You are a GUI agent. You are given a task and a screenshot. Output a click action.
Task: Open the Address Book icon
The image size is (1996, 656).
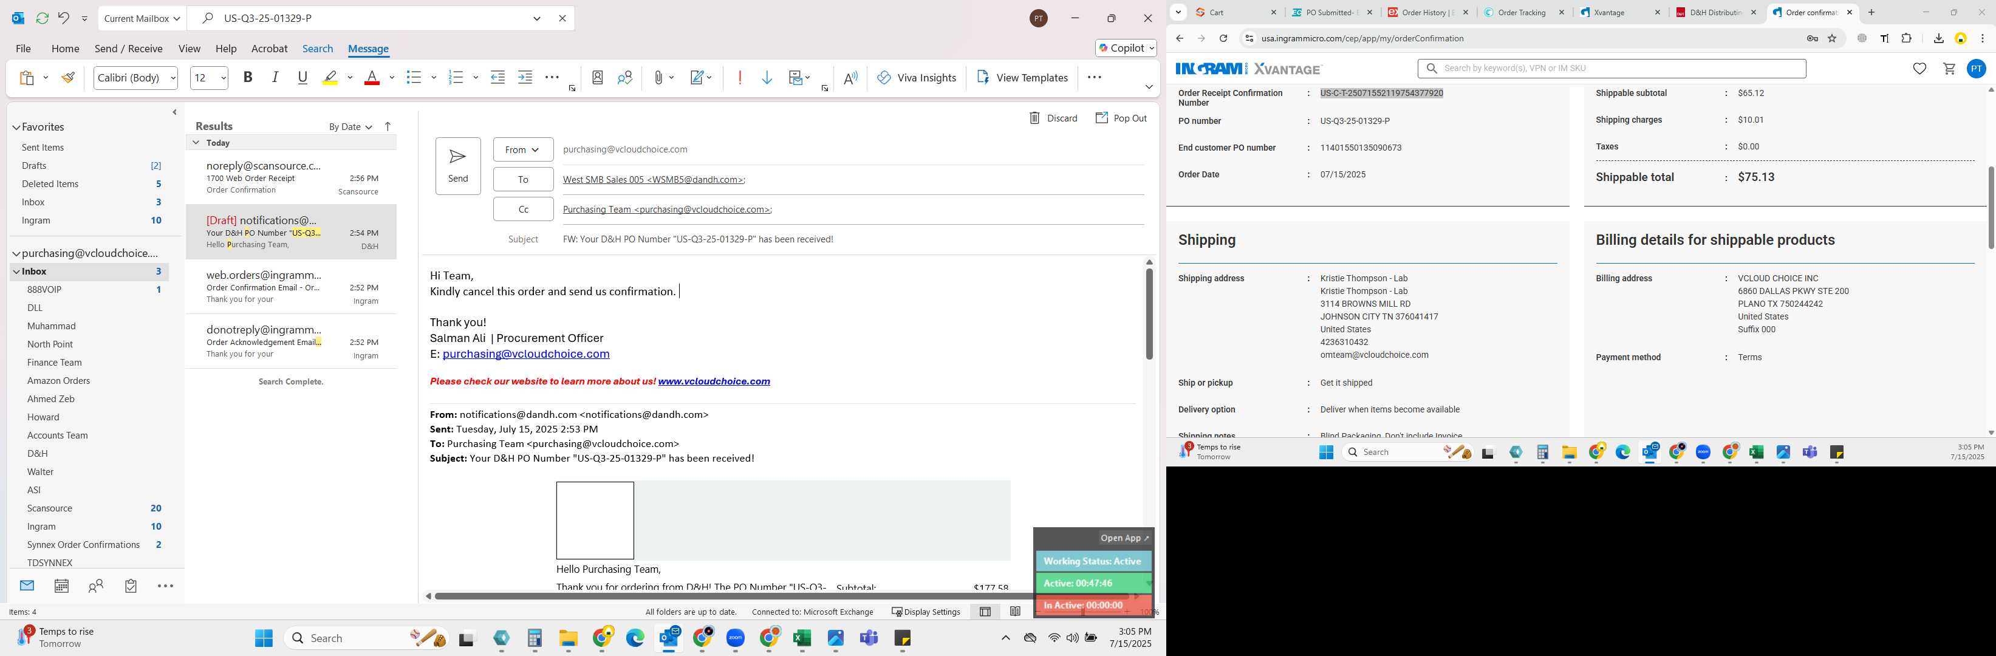598,78
